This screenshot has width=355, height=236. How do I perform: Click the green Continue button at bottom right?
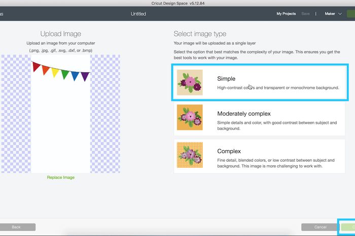coord(348,227)
